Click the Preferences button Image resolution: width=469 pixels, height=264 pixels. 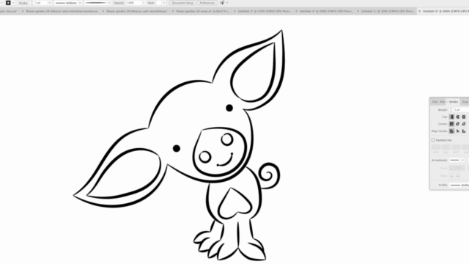[x=207, y=3]
